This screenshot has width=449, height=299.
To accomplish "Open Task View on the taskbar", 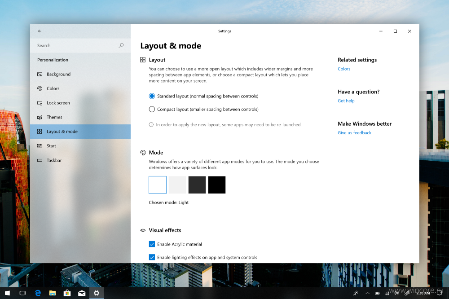I will pyautogui.click(x=22, y=293).
